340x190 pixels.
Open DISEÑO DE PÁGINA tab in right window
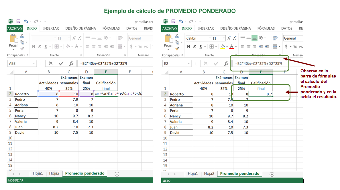tap(235, 28)
